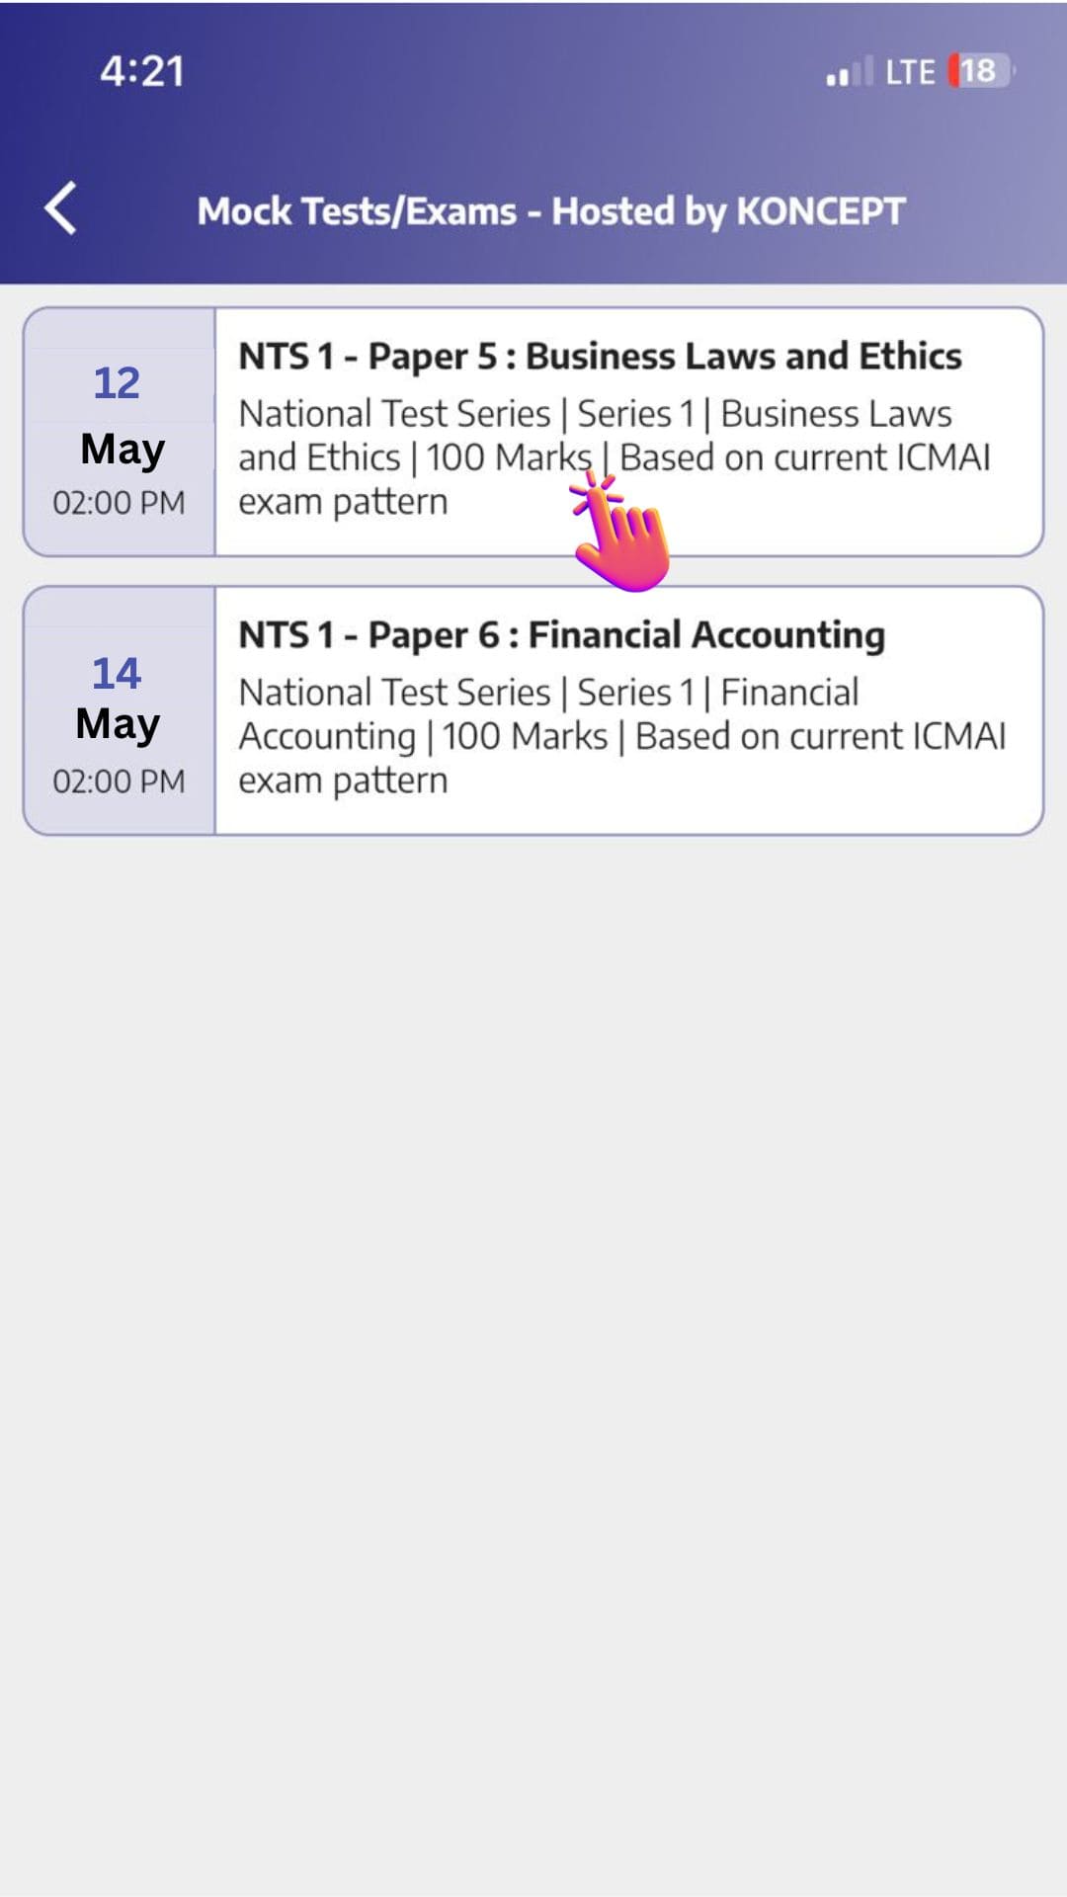Tap "Based on current ICMAI" in Paper 5 card
The height and width of the screenshot is (1897, 1067).
[804, 458]
